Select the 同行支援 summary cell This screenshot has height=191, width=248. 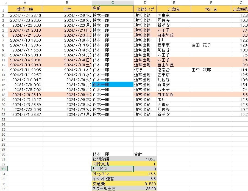point(112,164)
